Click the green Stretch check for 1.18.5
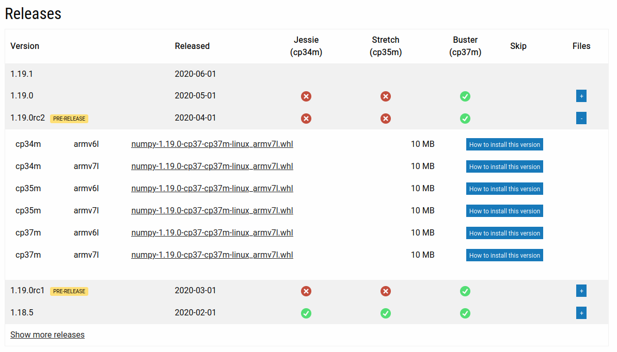This screenshot has height=352, width=617. tap(386, 313)
